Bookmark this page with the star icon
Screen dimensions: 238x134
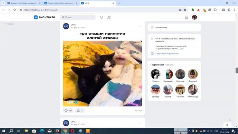pos(185,10)
